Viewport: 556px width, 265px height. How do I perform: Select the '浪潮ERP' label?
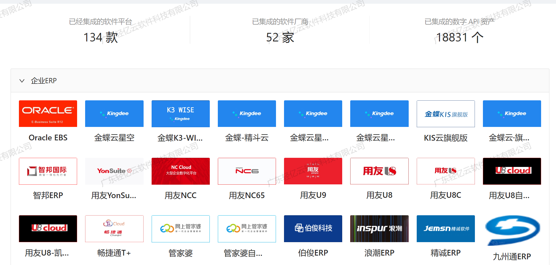(x=379, y=253)
